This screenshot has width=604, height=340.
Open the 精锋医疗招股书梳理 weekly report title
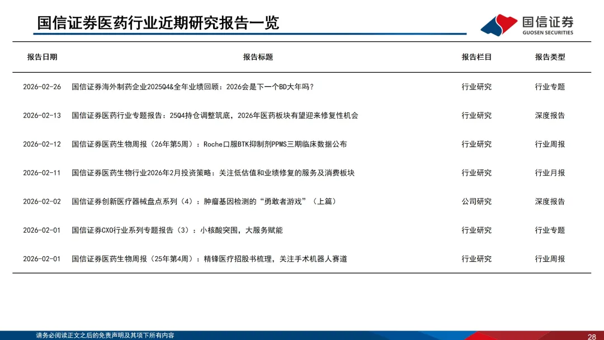(209, 259)
